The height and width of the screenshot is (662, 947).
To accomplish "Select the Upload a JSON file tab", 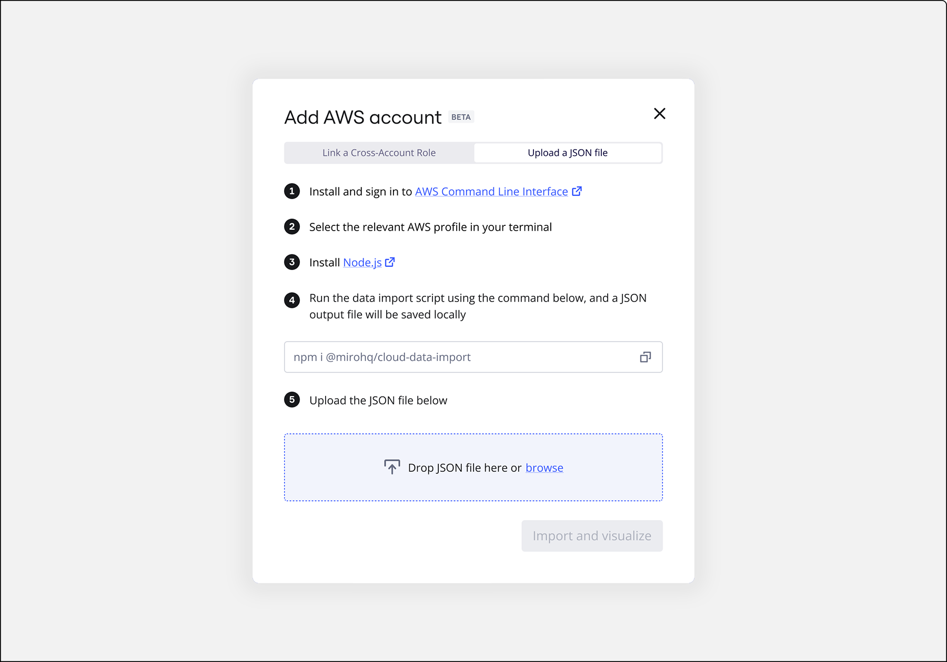I will point(568,153).
